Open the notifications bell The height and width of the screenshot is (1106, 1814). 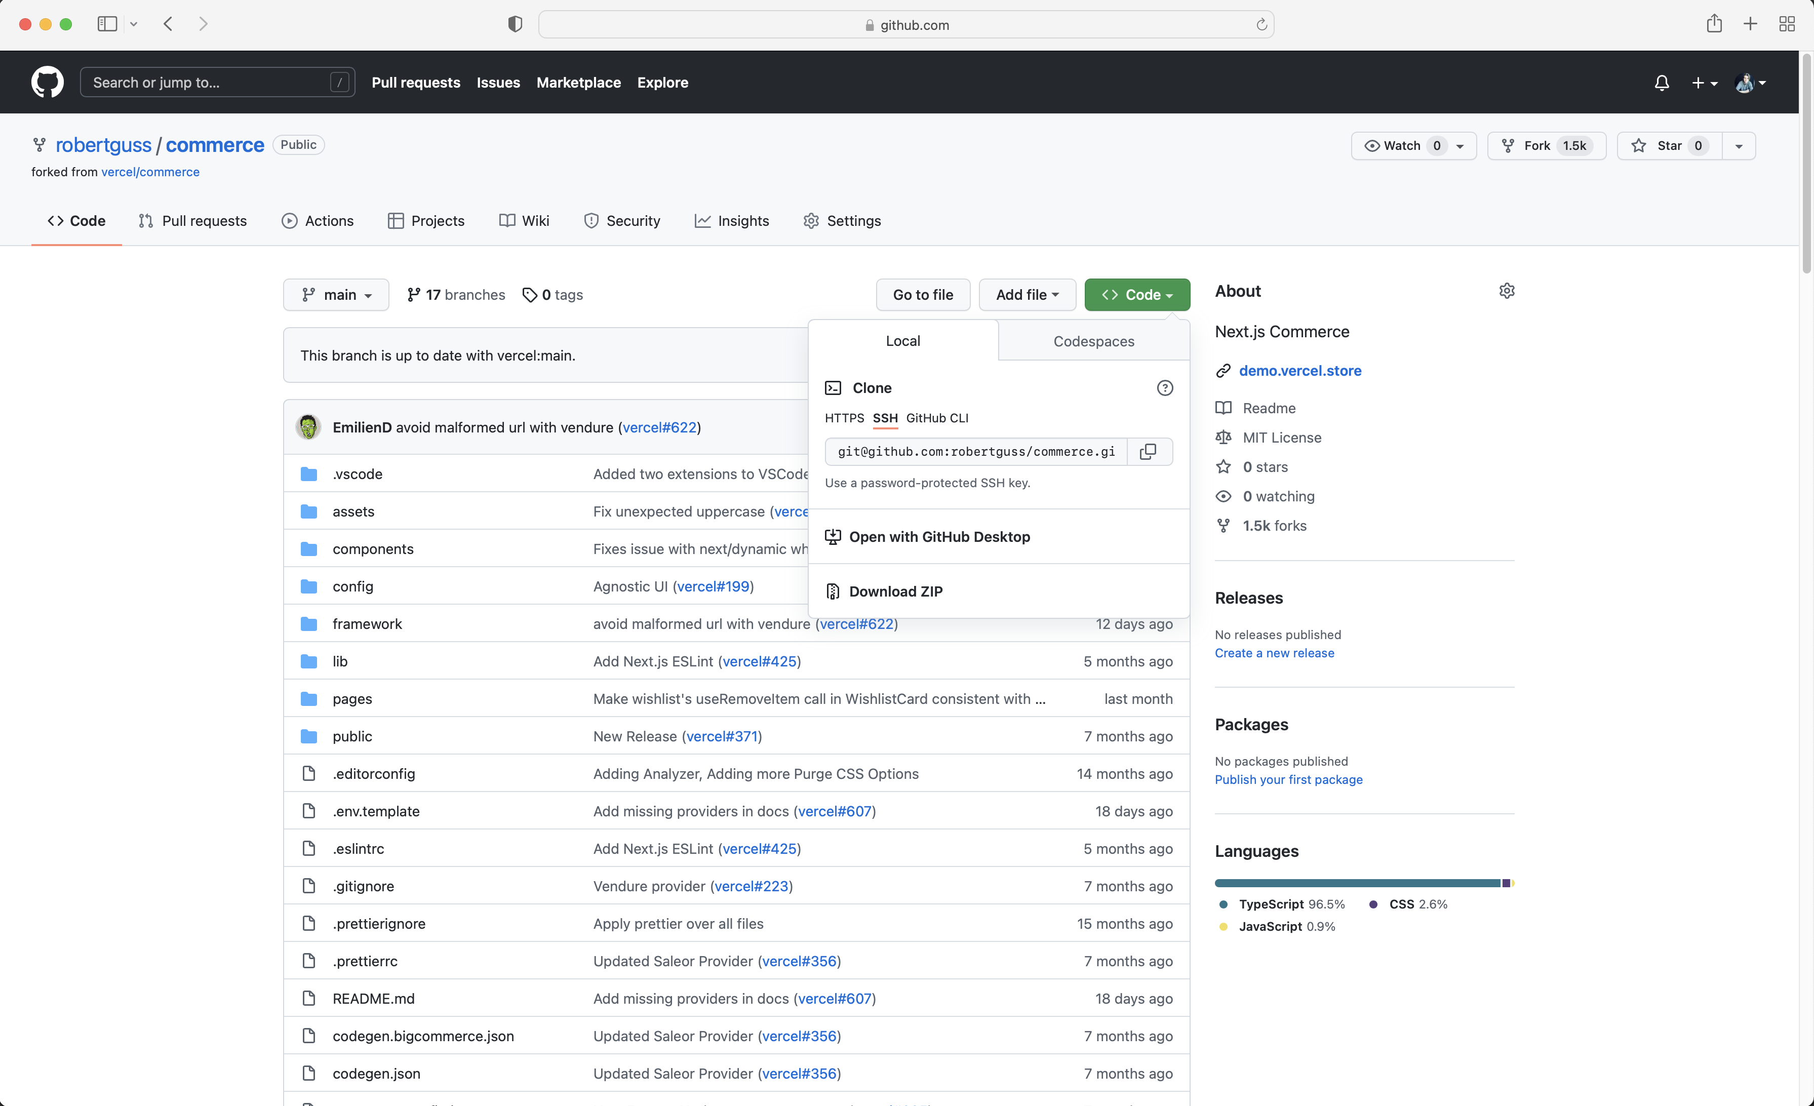(1662, 83)
